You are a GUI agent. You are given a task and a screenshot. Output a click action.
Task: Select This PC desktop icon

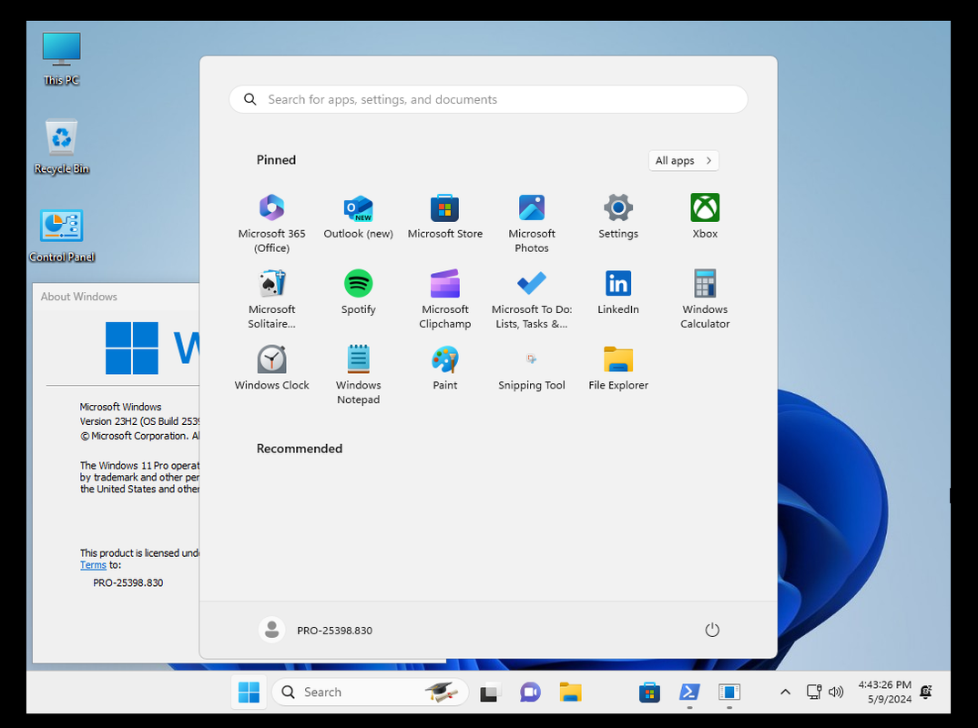(x=61, y=58)
